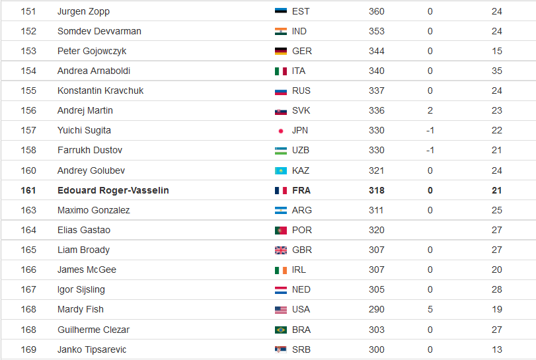Click the Serbia flag icon
This screenshot has width=536, height=360.
(281, 349)
